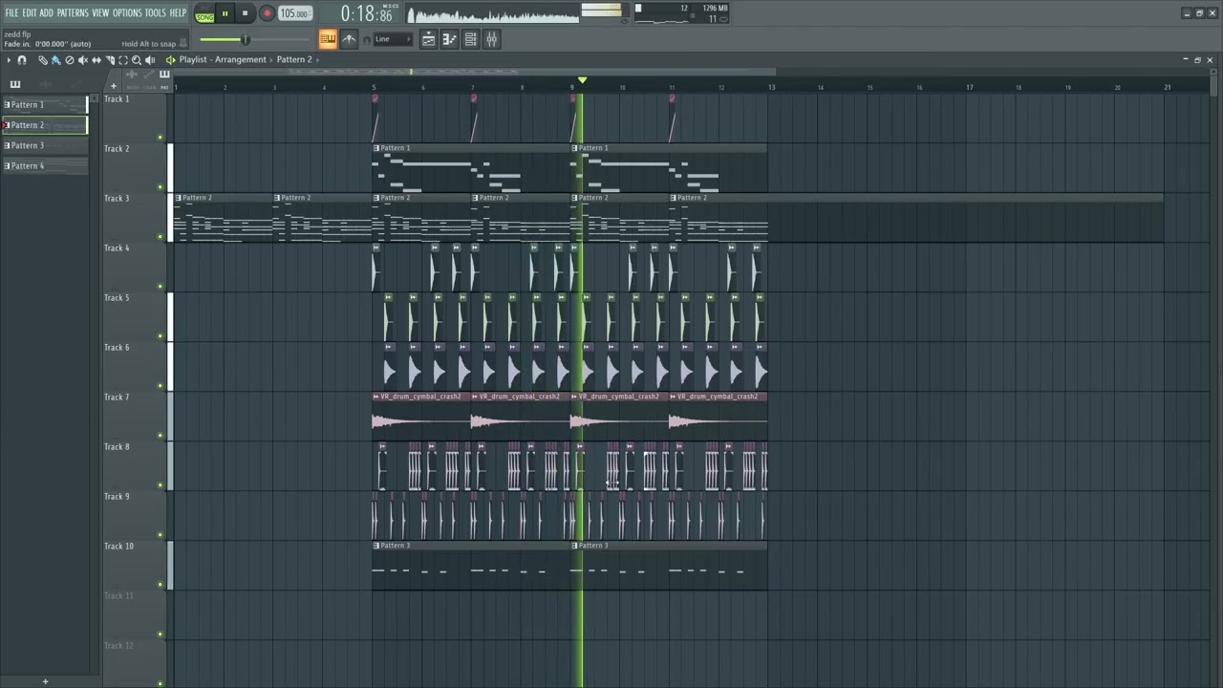Open the Playlist - Arrangement breadcrumb menu
Screen dimensions: 1223x688
(x=223, y=60)
